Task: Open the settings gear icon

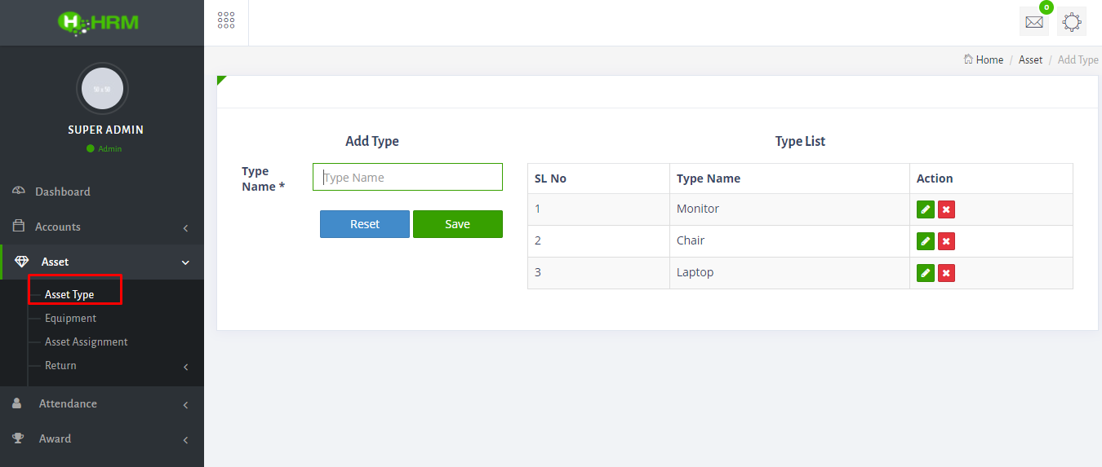Action: coord(1072,22)
